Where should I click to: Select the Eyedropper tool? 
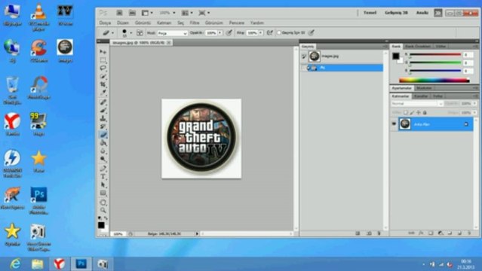point(103,92)
